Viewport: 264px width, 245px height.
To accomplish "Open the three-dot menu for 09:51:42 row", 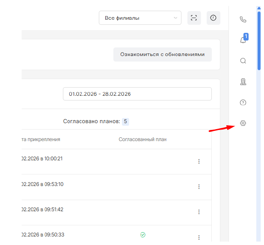I will (x=199, y=212).
